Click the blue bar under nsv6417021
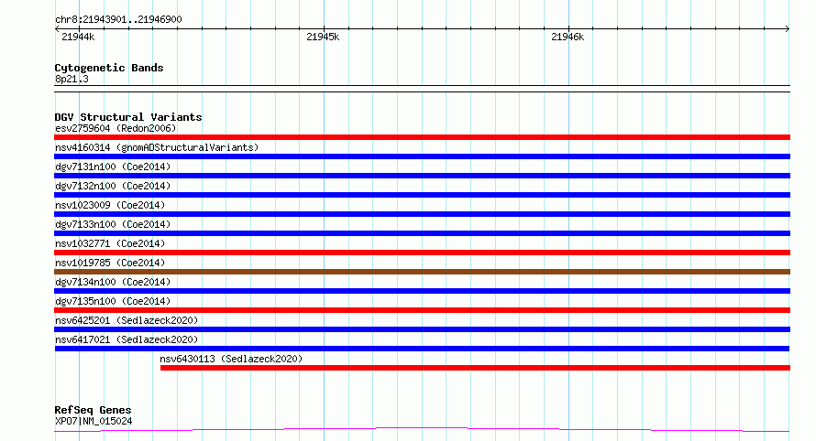 pos(422,349)
